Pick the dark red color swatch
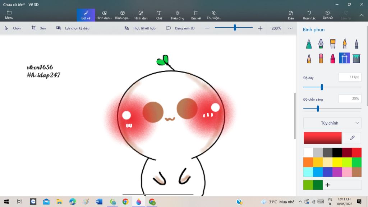The height and width of the screenshot is (207, 368). tap(347, 152)
